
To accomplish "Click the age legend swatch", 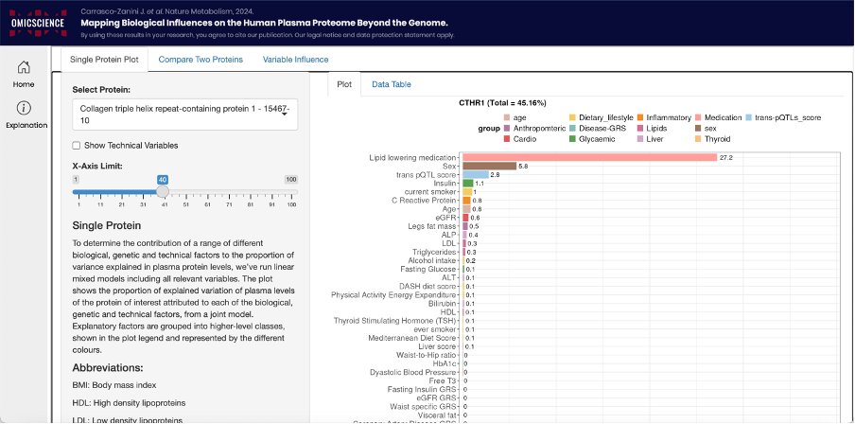I will click(507, 118).
